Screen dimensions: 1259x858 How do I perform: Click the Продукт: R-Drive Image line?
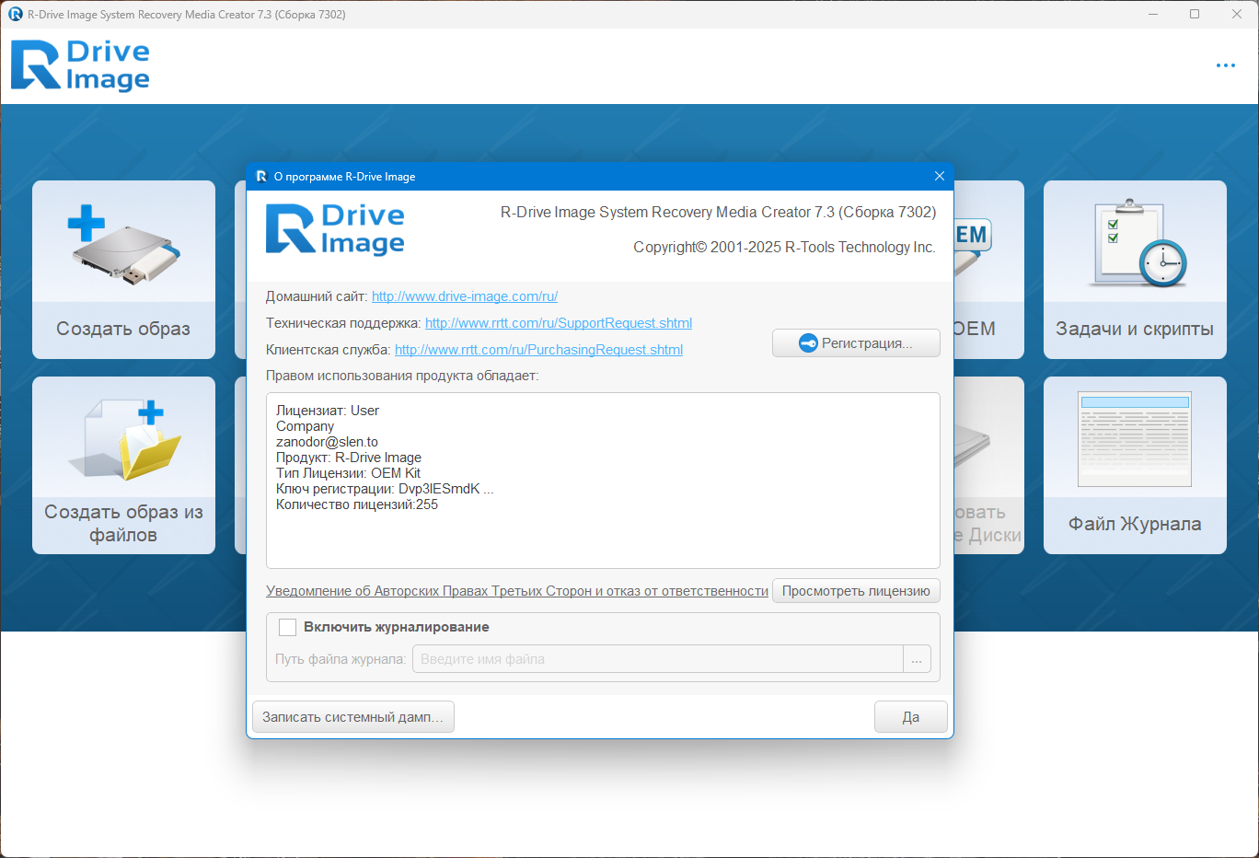pyautogui.click(x=349, y=458)
